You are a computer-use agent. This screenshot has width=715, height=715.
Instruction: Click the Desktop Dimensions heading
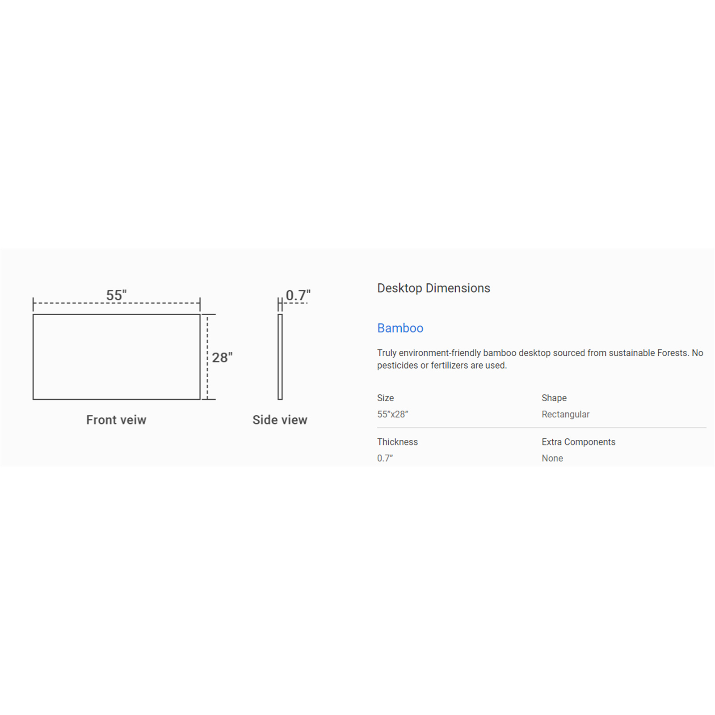433,288
